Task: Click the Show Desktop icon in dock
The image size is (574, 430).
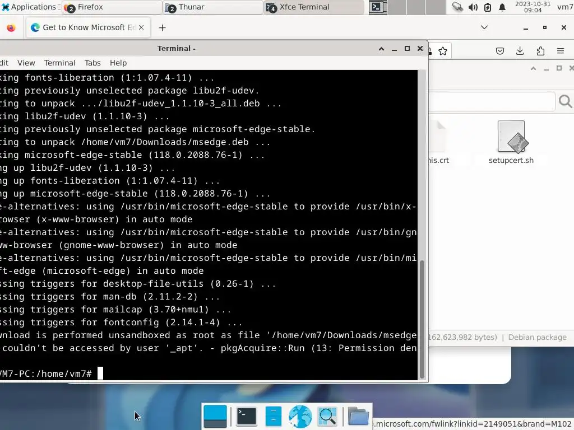Action: [215, 417]
